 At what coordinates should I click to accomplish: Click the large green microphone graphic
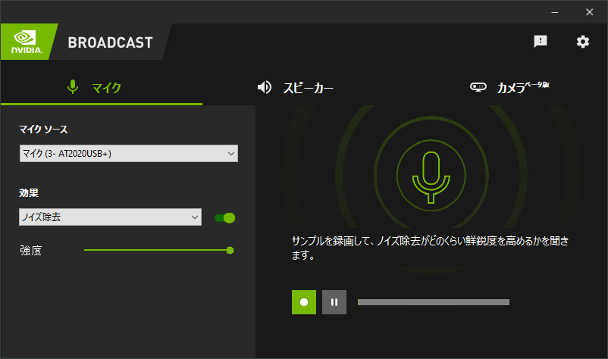coord(431,176)
